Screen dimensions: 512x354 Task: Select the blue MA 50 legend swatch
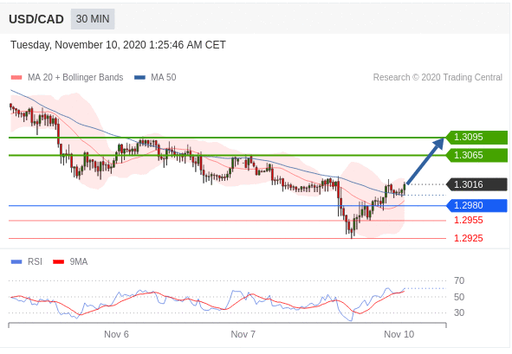(139, 78)
